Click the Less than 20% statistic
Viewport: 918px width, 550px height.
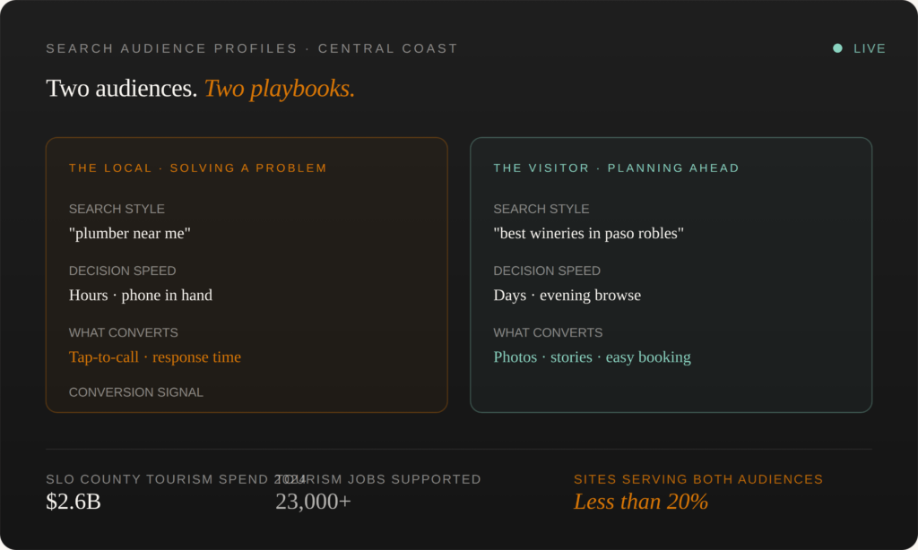(x=640, y=502)
